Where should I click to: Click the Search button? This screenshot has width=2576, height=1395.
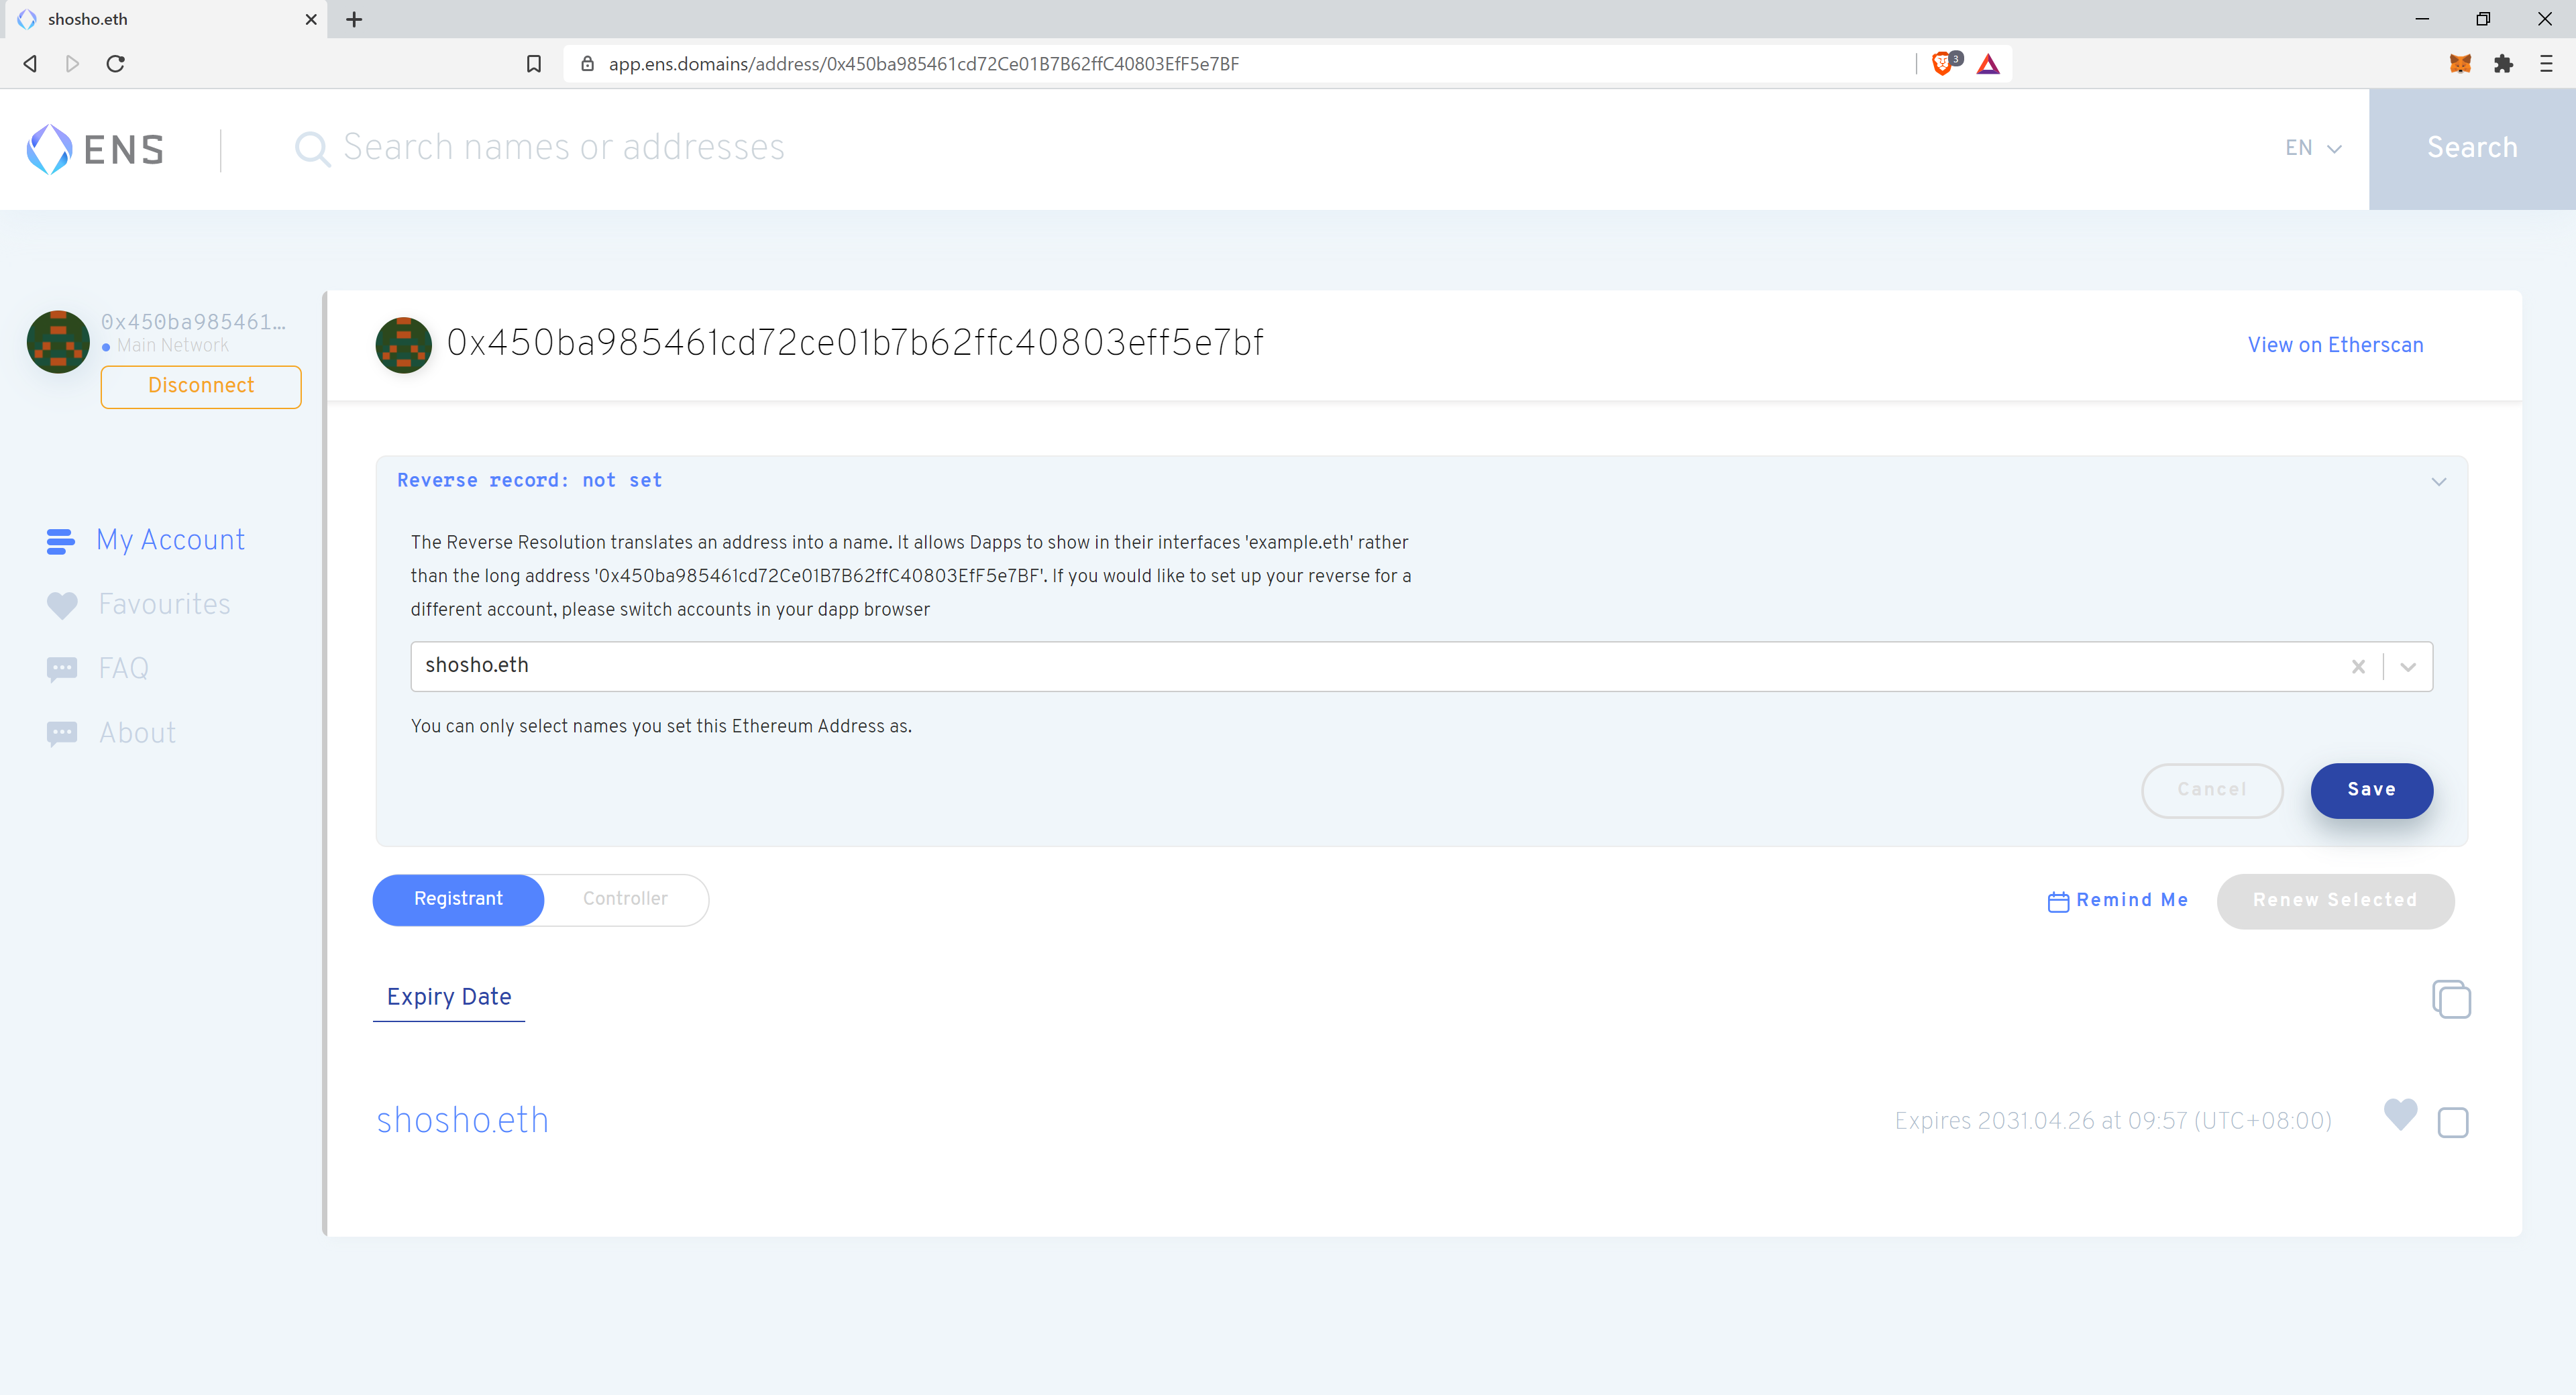2472,148
